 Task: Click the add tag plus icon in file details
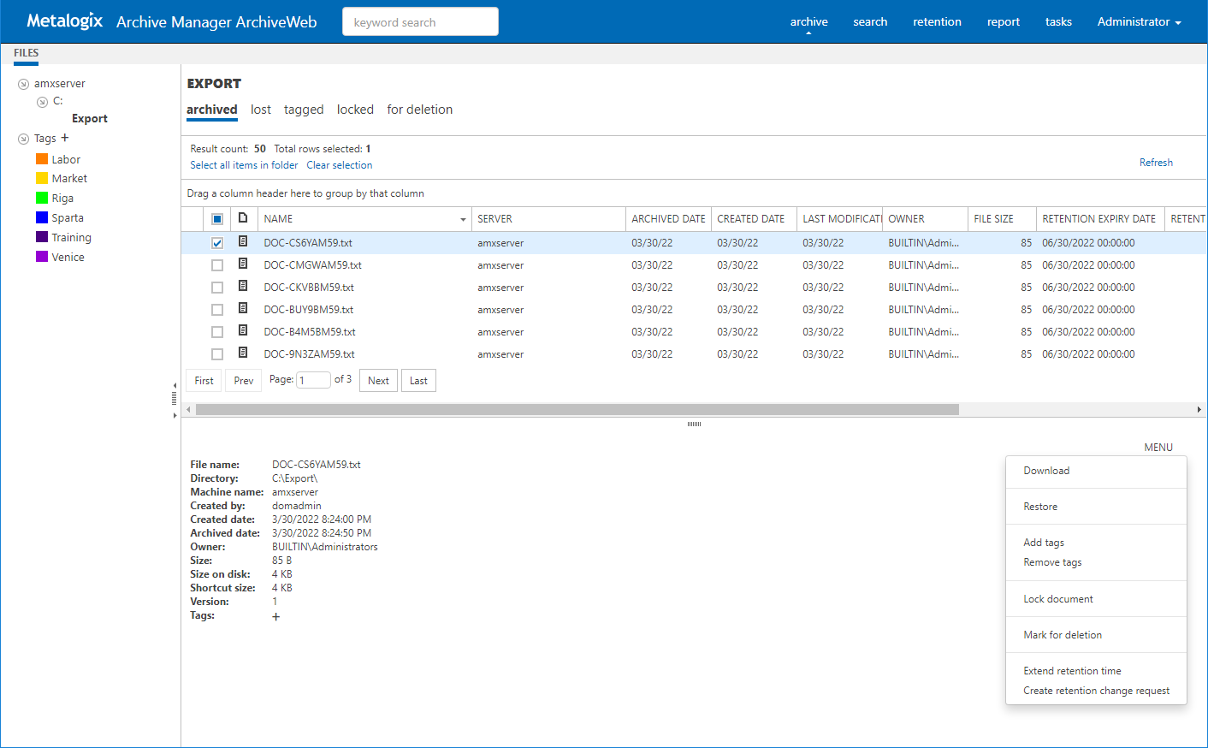275,616
